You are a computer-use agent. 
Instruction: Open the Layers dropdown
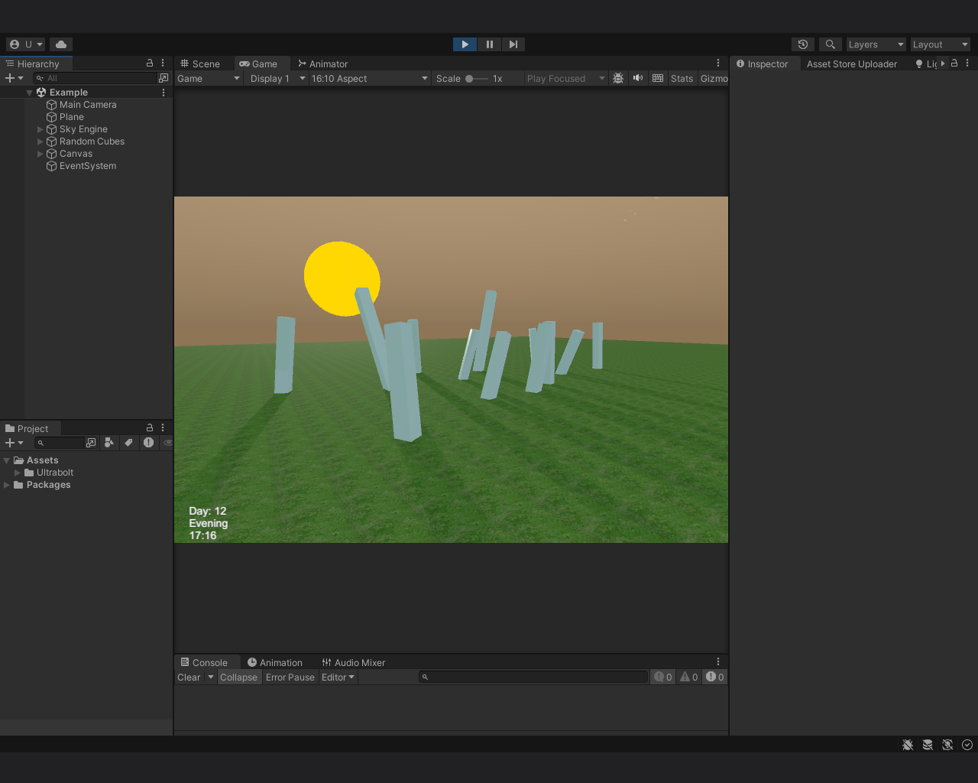coord(876,44)
